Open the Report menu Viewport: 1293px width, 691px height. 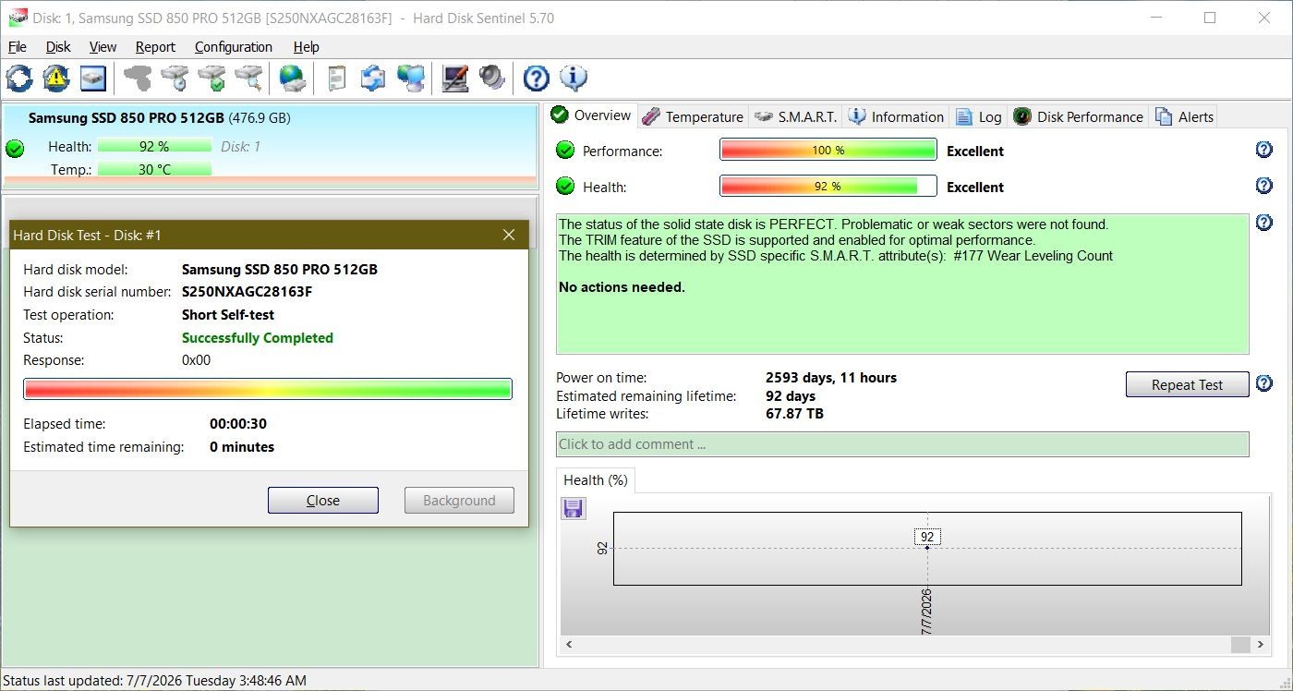tap(155, 47)
